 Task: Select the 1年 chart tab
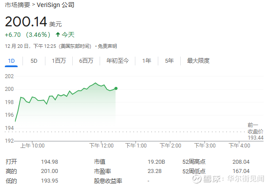(147, 61)
